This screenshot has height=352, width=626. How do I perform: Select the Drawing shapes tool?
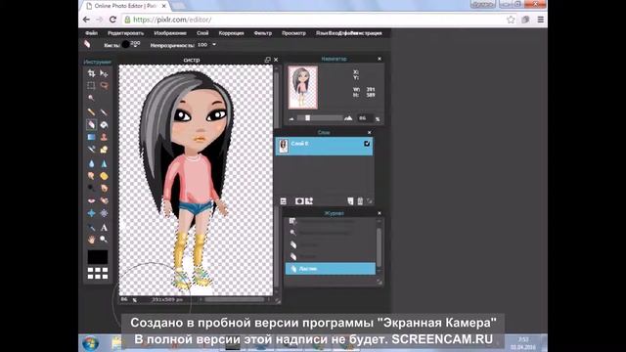pos(104,150)
